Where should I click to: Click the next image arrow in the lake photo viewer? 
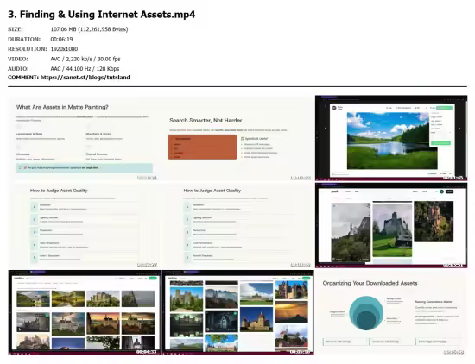pos(459,129)
